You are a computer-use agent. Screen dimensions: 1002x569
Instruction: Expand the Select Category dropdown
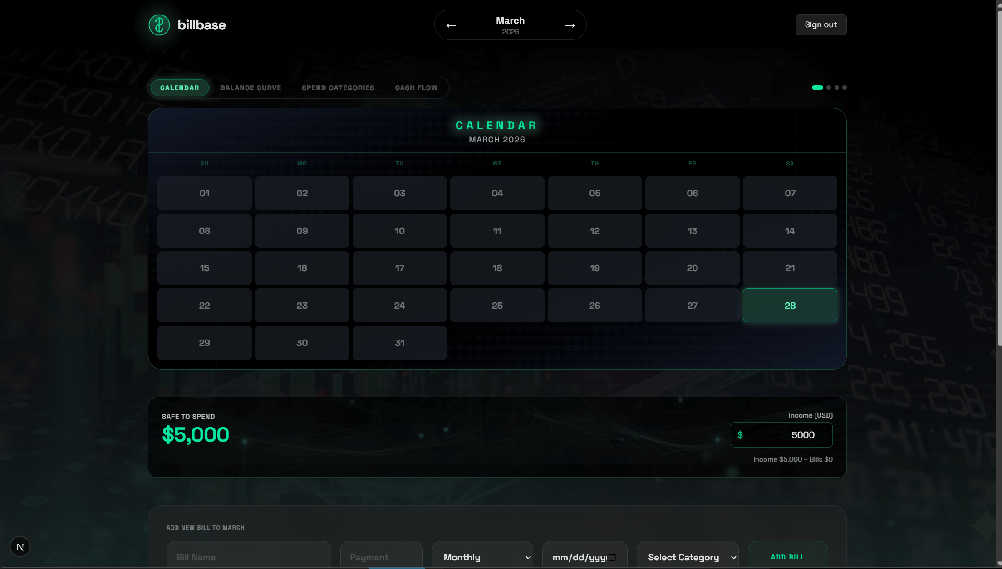(x=687, y=557)
